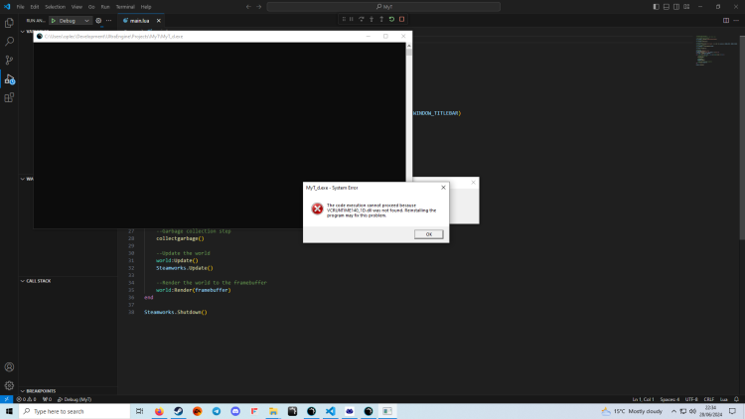
Task: Open the Debug configuration dropdown
Action: point(71,21)
